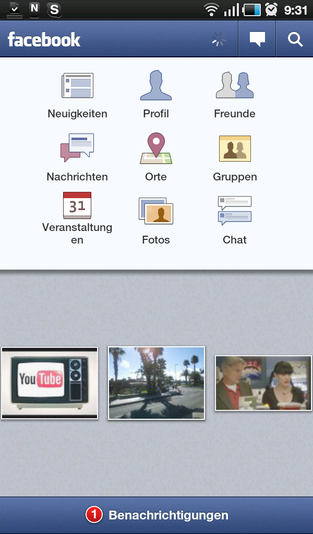Tap the Neuigkeiten label
The image size is (313, 534).
tap(77, 113)
